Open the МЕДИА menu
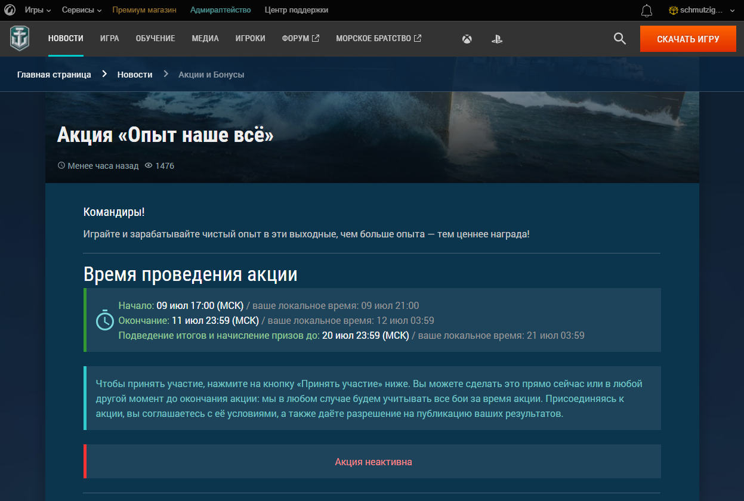This screenshot has width=744, height=501. point(205,39)
